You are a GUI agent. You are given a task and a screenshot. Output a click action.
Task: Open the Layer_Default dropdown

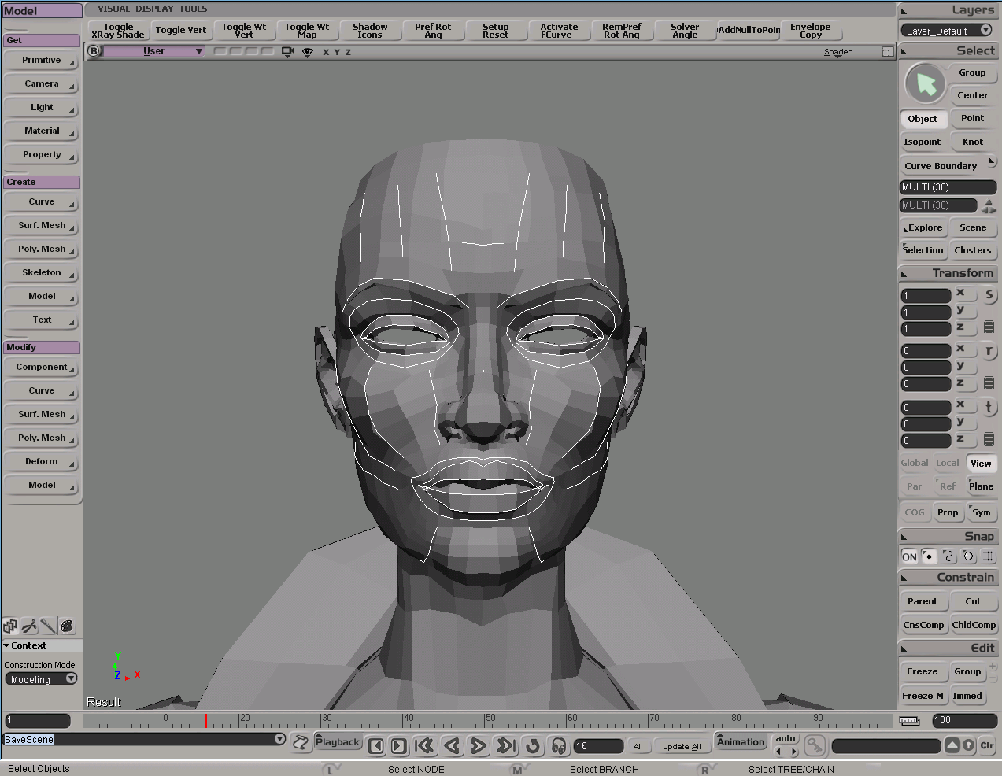pos(948,30)
